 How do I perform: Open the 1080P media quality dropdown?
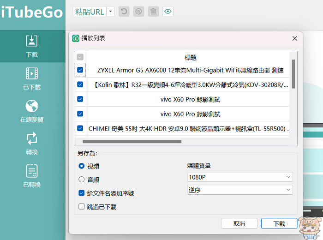click(x=240, y=177)
